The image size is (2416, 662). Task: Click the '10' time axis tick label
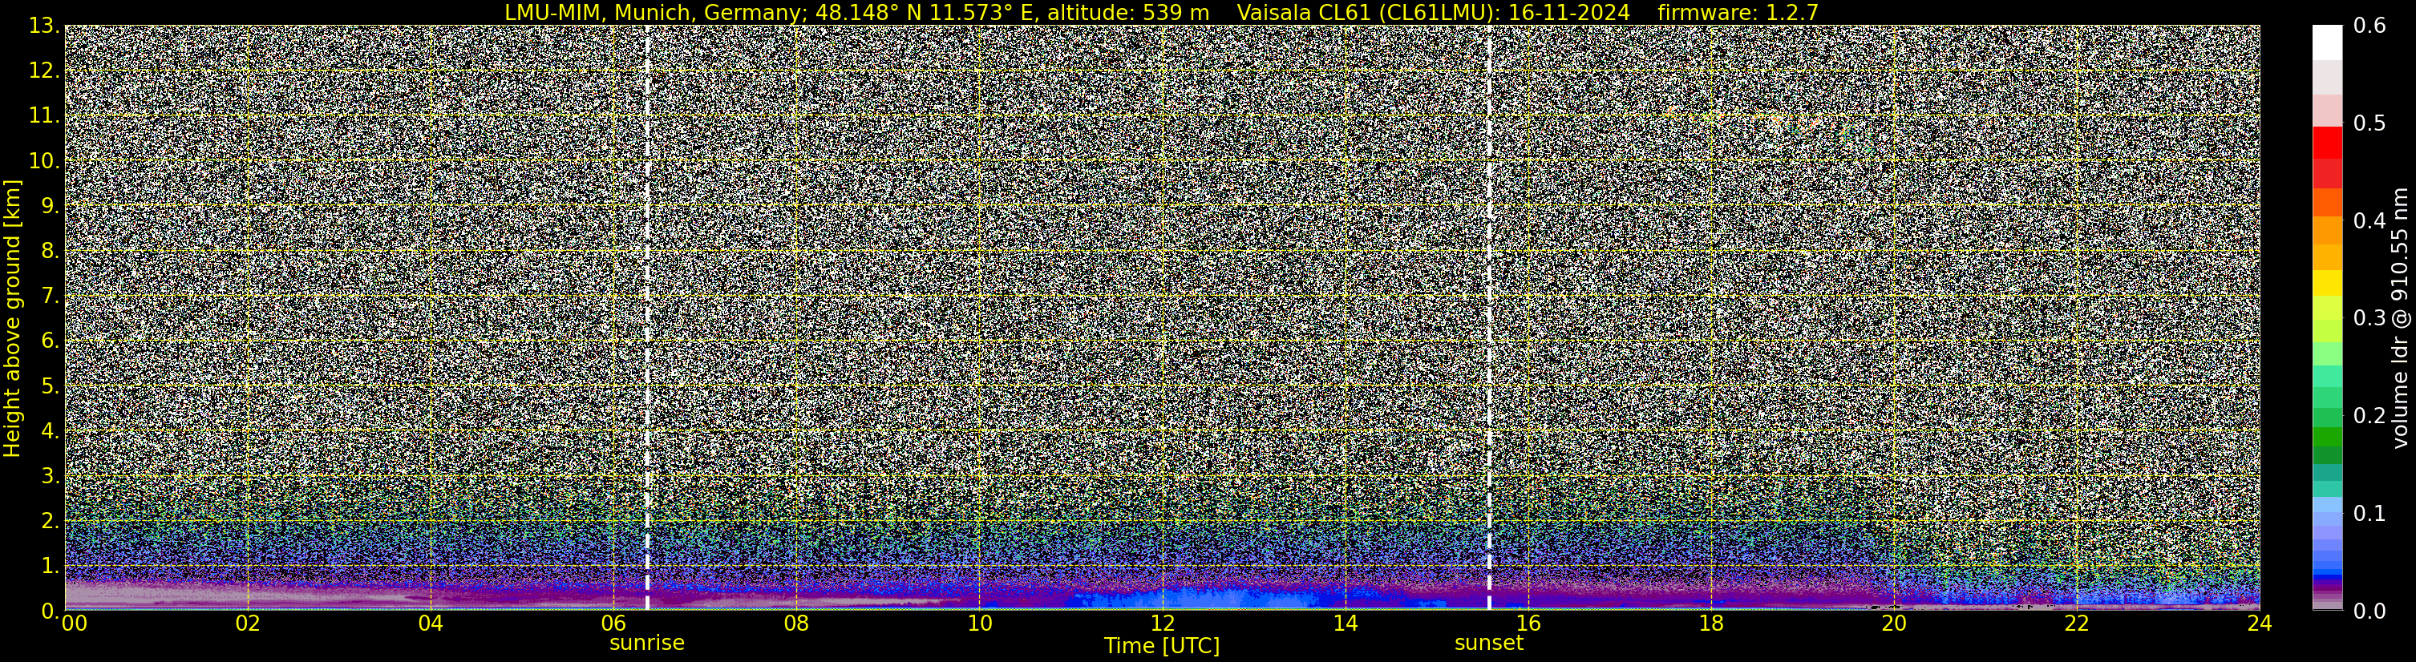pos(979,624)
